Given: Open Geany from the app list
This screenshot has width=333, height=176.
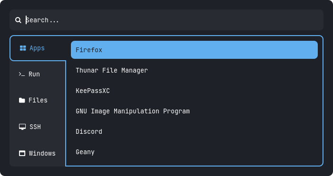Looking at the screenshot, I should click(194, 152).
